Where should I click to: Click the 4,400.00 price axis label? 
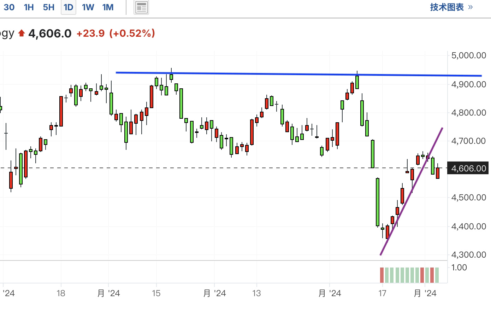point(469,226)
